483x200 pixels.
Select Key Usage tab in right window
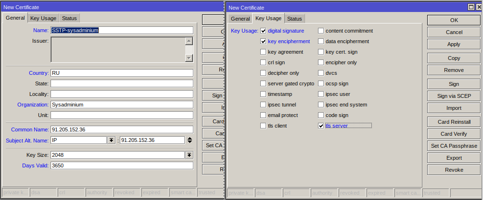pyautogui.click(x=268, y=18)
